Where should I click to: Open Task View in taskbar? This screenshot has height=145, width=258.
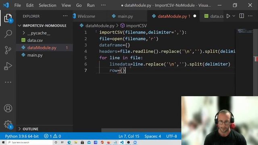[62, 142]
